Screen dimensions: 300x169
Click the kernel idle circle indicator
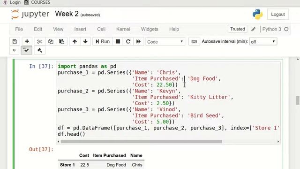tap(286, 29)
